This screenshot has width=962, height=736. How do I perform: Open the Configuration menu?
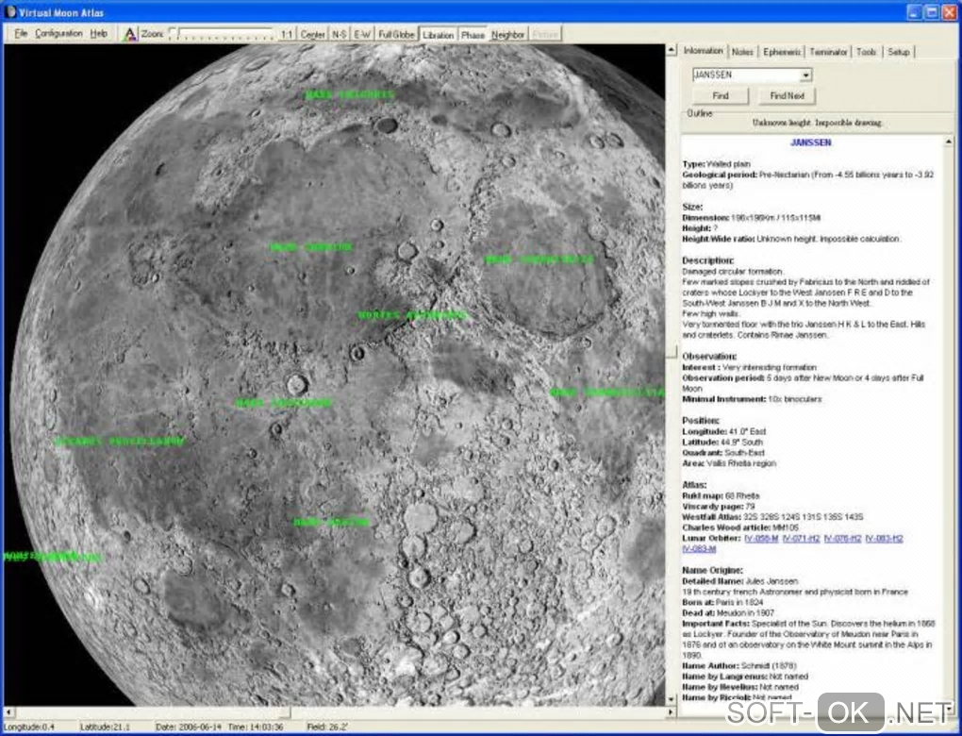58,33
